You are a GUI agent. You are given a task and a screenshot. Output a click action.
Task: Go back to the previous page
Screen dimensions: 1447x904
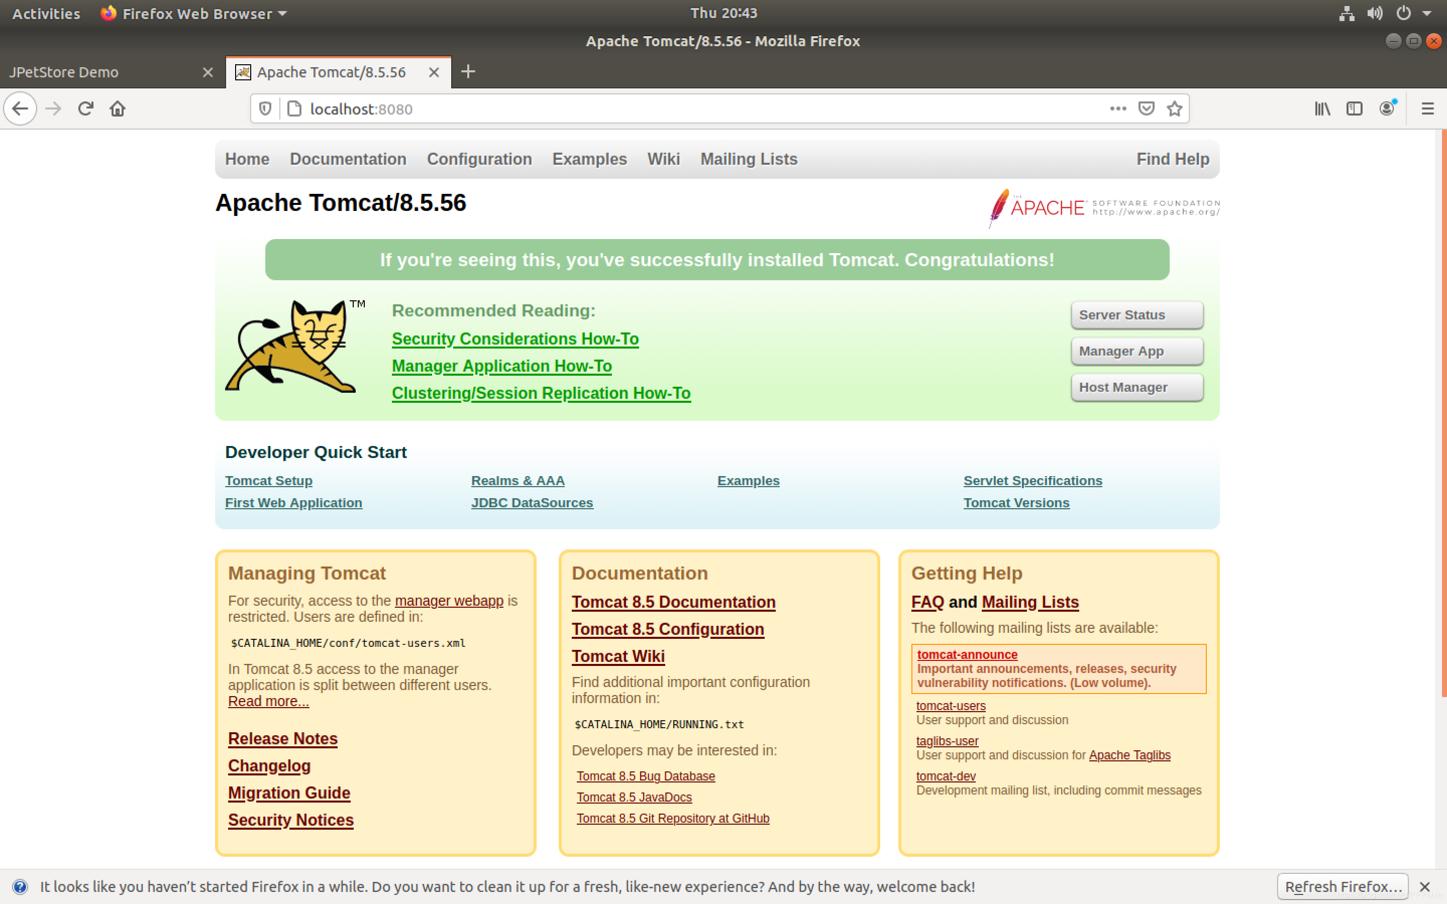pos(20,109)
